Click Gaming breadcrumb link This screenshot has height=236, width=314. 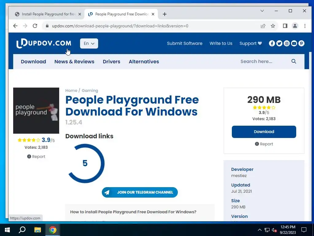pos(90,91)
